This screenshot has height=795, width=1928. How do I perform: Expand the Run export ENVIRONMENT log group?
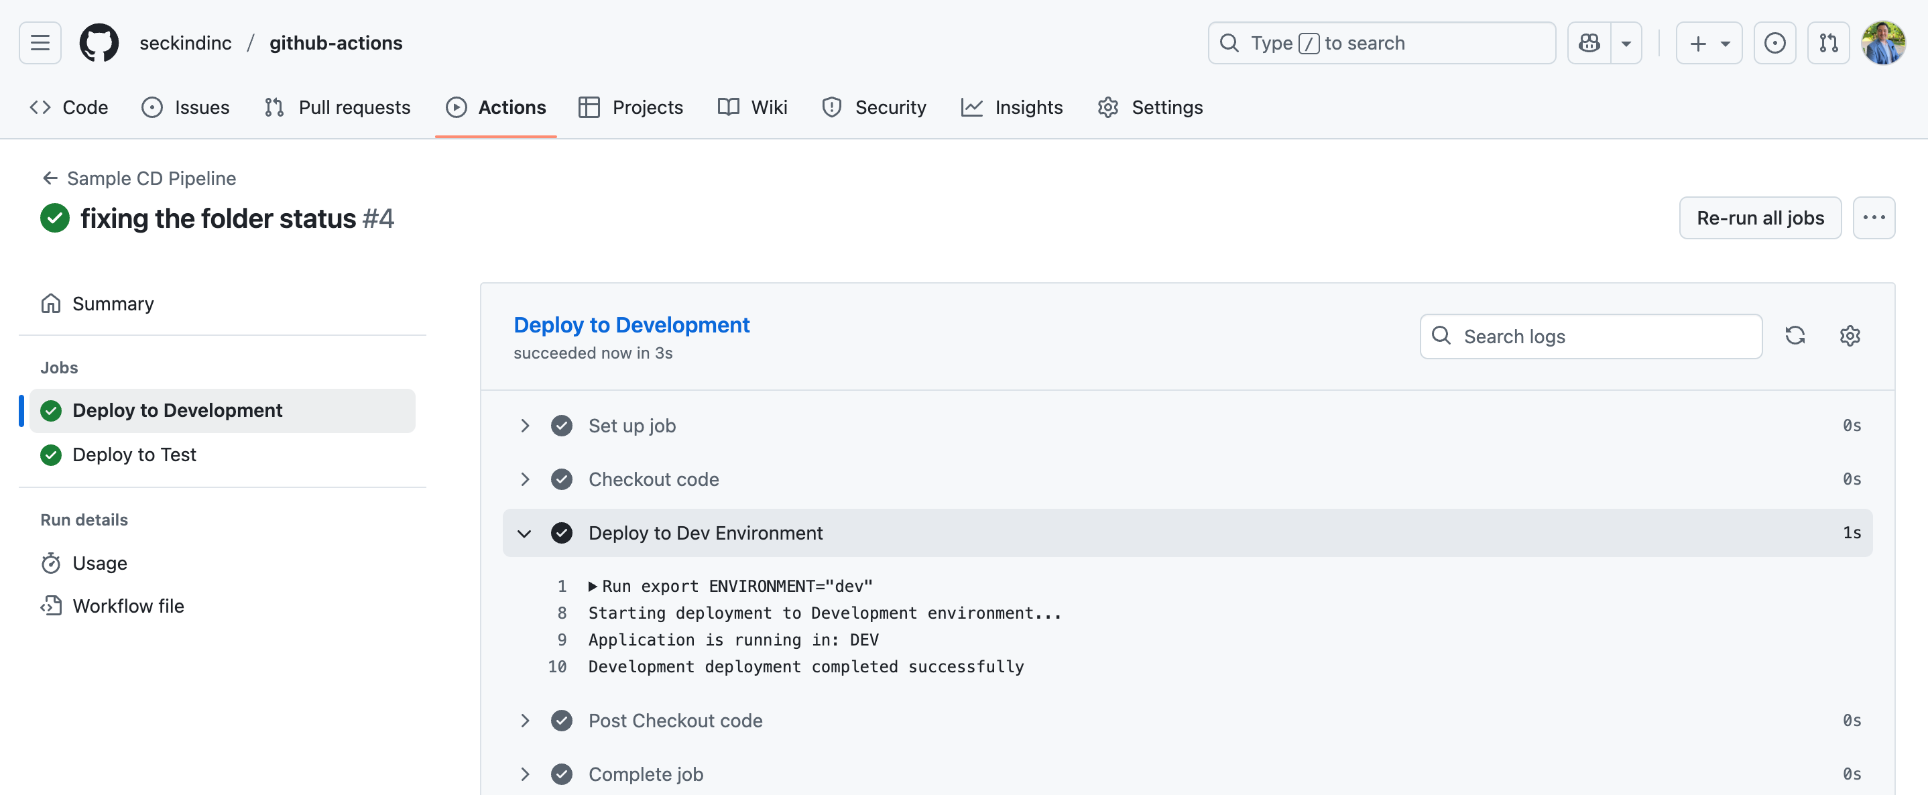(593, 586)
